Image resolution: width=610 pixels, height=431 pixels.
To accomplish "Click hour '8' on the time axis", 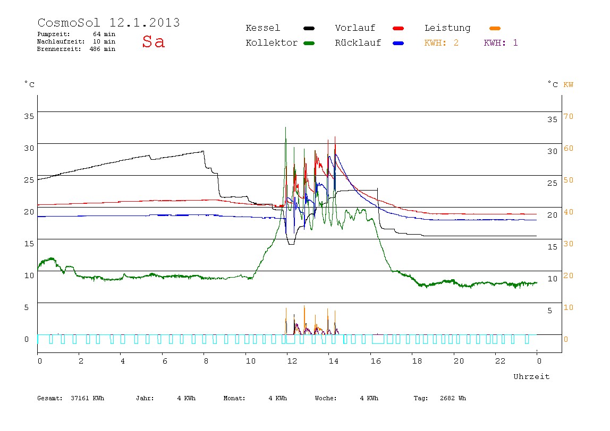I will point(206,361).
